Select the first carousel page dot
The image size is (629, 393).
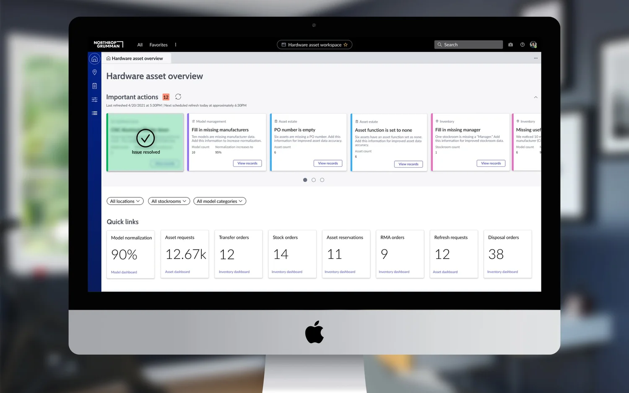tap(305, 180)
